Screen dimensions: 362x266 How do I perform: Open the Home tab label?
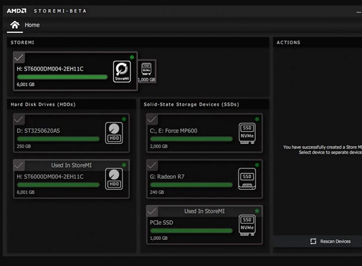(x=32, y=25)
